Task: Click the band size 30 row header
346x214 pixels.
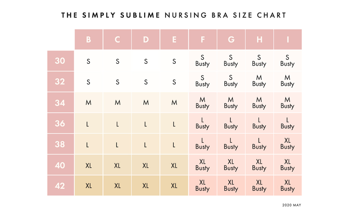Action: coord(60,61)
